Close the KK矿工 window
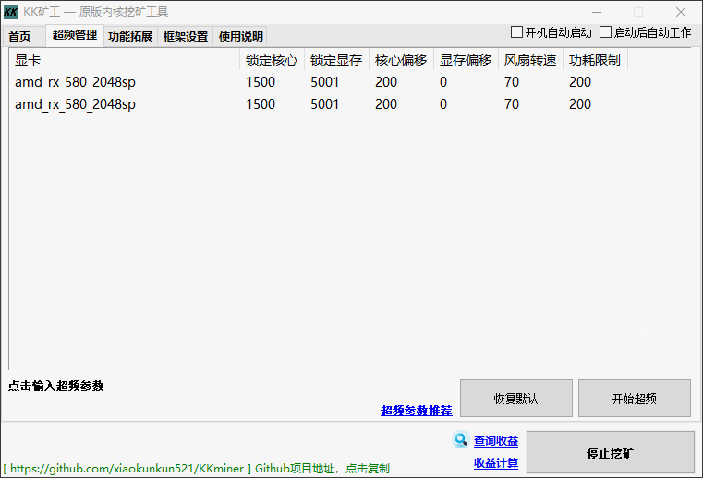This screenshot has width=703, height=478. 681,12
